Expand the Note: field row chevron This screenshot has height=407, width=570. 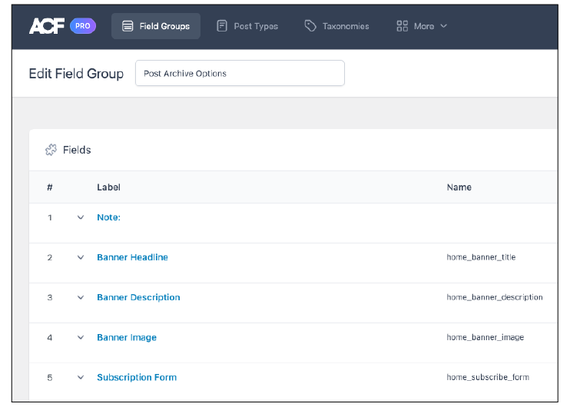81,217
